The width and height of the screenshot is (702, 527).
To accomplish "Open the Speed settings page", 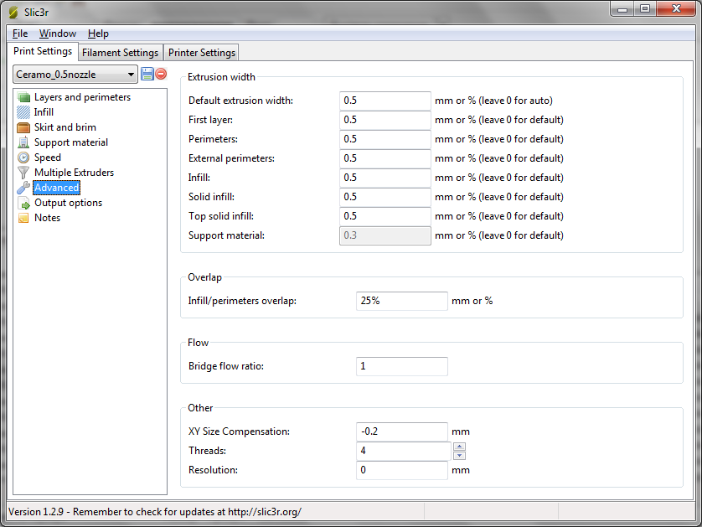I will (x=48, y=158).
